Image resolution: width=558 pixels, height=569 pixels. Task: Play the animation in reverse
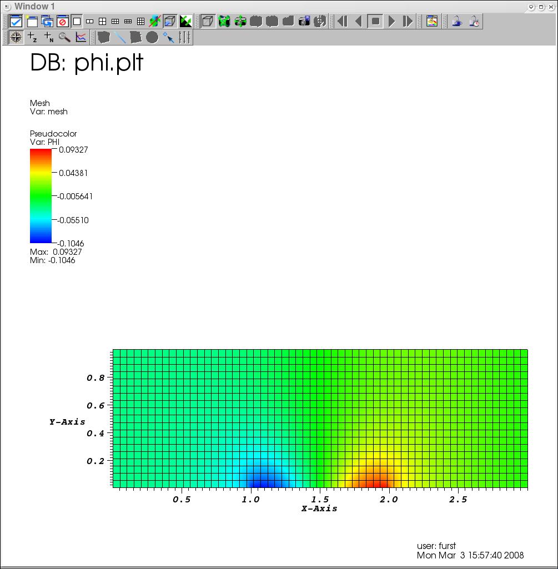[x=359, y=22]
